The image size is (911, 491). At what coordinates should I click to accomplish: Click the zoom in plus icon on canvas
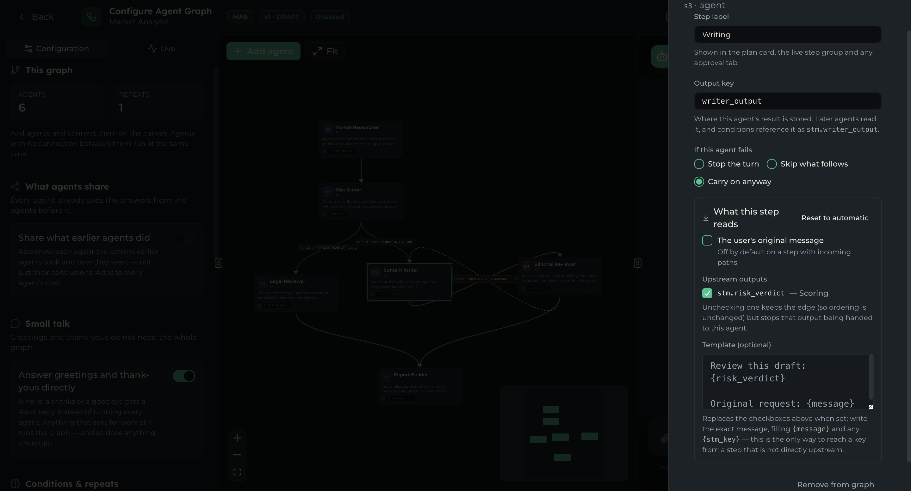coord(237,438)
